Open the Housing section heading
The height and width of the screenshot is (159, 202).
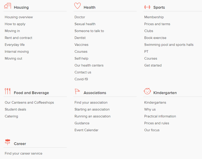21,7
